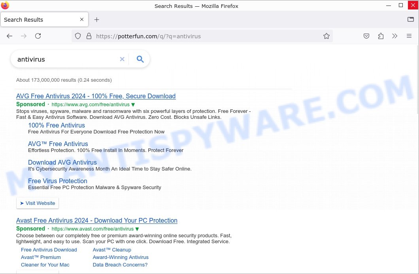The width and height of the screenshot is (419, 274).
Task: Expand Avast sponsored ad dropdown arrow
Action: point(137,229)
